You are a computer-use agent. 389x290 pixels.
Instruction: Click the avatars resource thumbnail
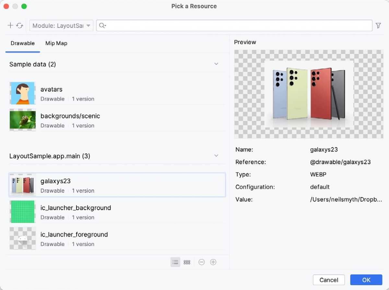pos(22,93)
